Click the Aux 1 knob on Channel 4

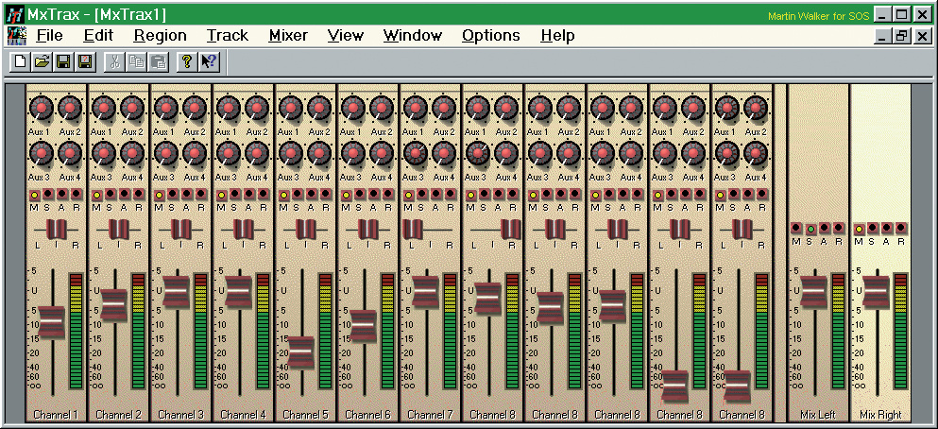[227, 107]
